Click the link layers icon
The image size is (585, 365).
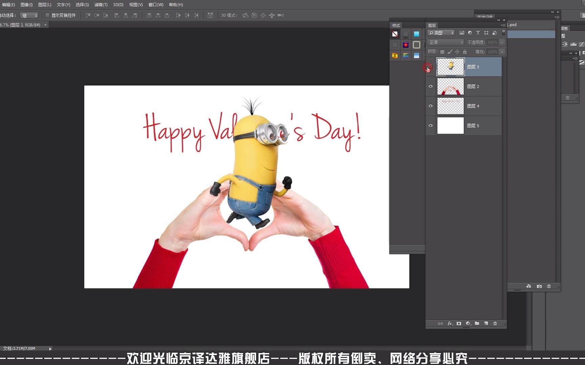pyautogui.click(x=440, y=323)
